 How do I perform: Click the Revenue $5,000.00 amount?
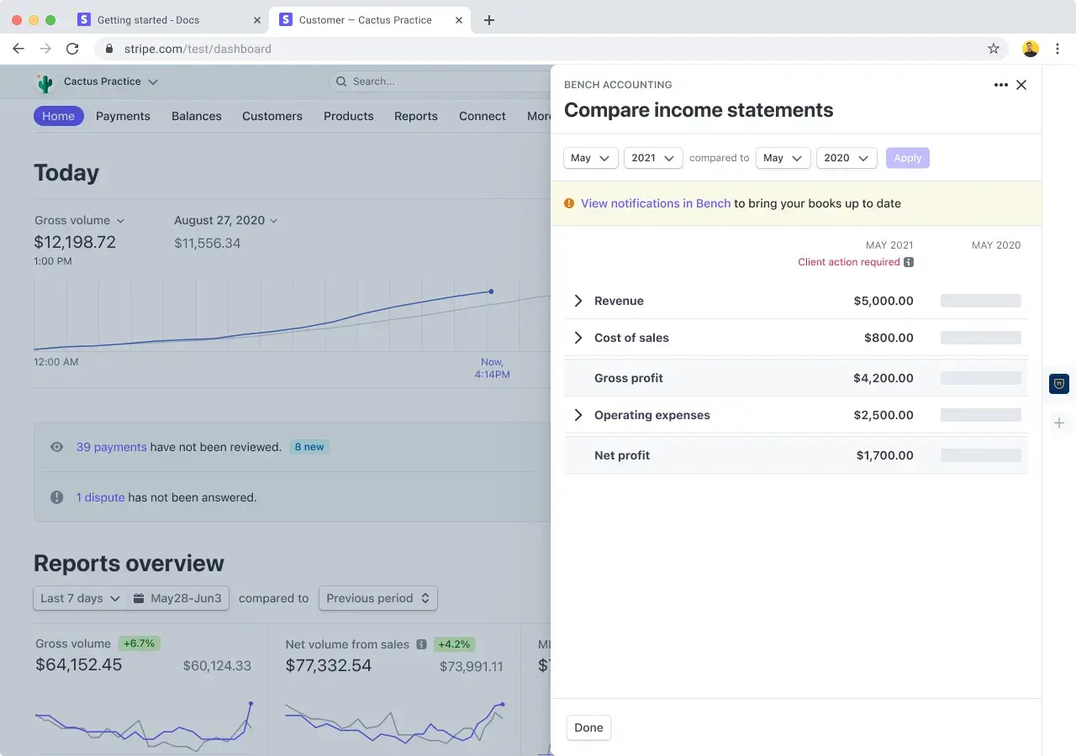(x=883, y=301)
